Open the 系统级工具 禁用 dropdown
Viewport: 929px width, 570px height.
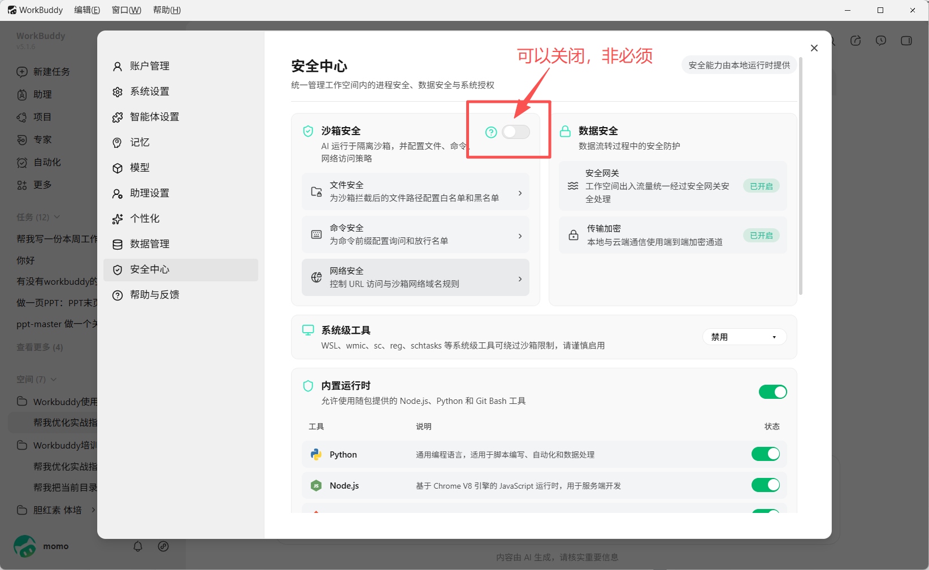(x=744, y=337)
